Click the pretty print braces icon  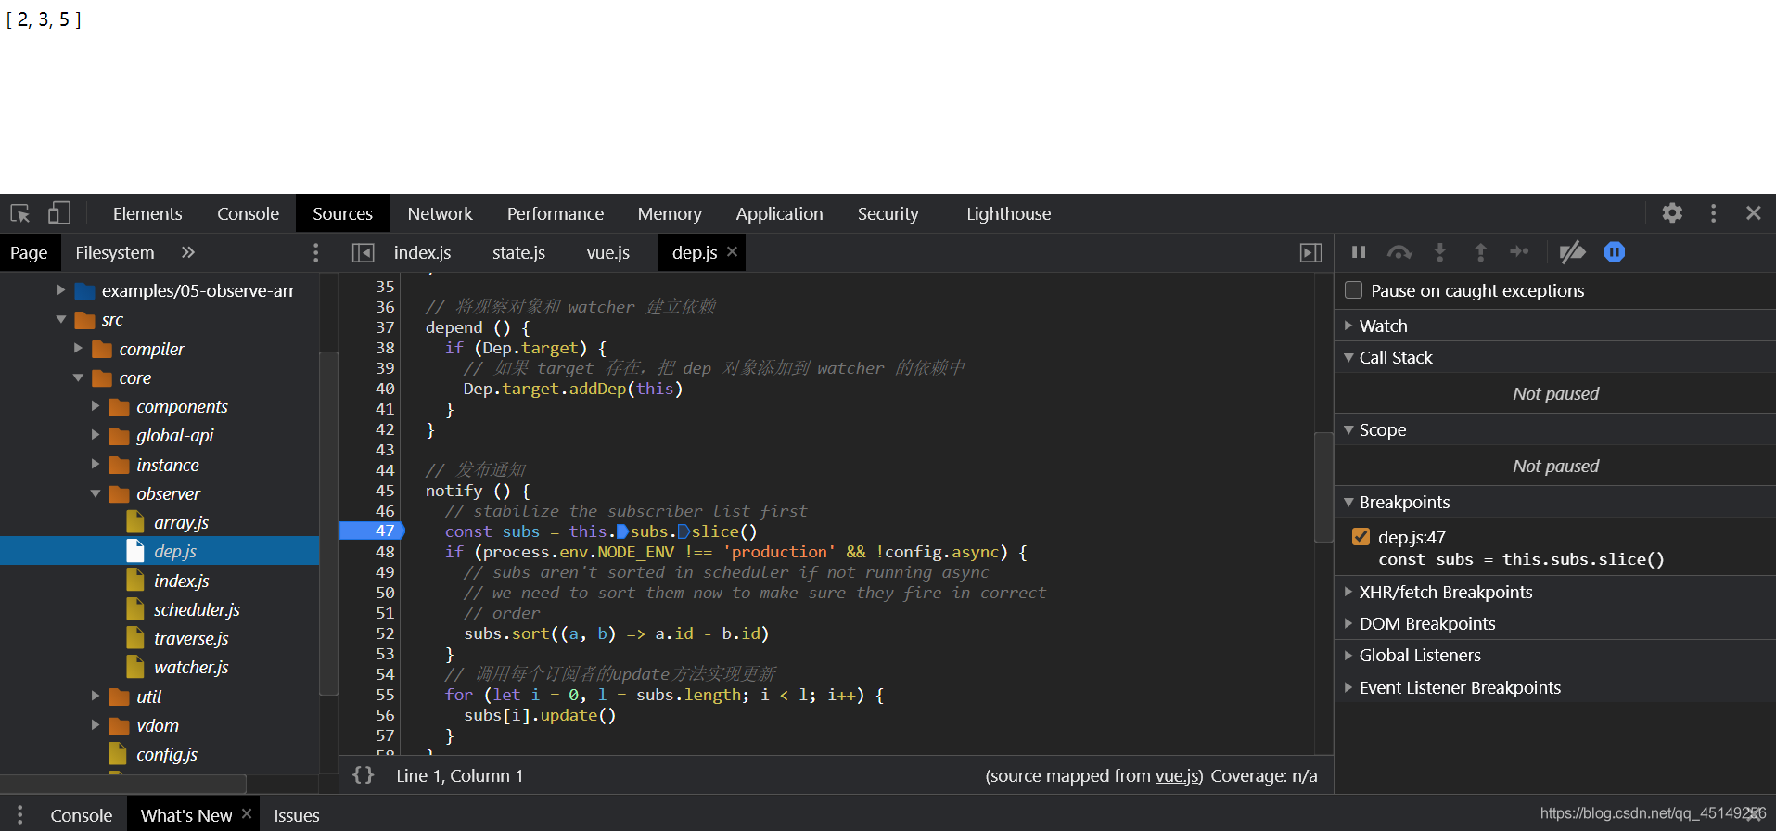[x=364, y=774]
